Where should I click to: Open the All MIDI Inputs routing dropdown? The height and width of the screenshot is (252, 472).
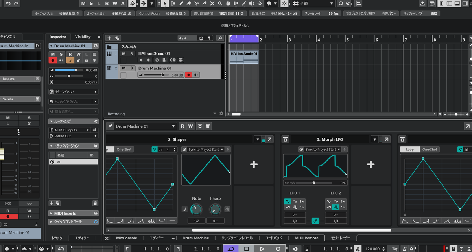pyautogui.click(x=69, y=130)
